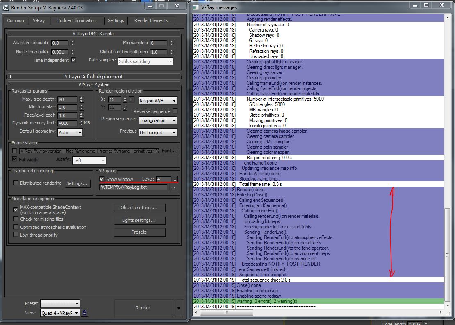
Task: Click the browse button next to VRayLog.txt
Action: tap(173, 187)
